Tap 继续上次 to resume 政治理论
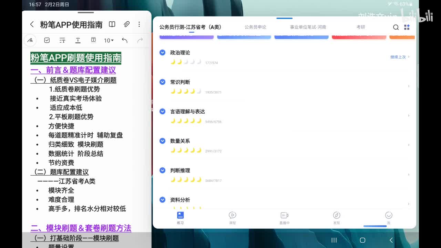This screenshot has width=441, height=248. [x=400, y=57]
